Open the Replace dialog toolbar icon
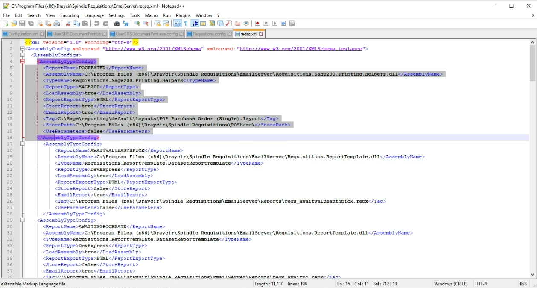The image size is (537, 288). click(125, 23)
